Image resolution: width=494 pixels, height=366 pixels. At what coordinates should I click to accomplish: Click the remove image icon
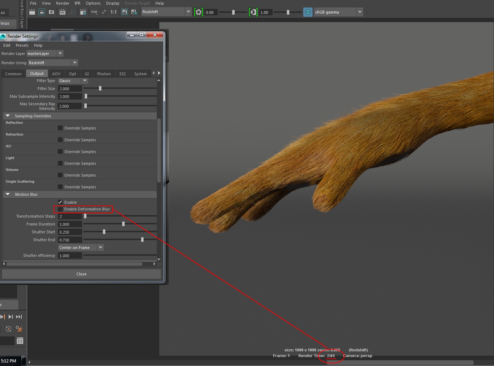point(134,12)
